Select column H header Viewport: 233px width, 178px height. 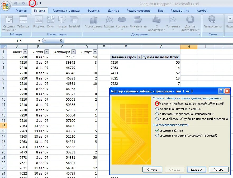click(x=189, y=47)
